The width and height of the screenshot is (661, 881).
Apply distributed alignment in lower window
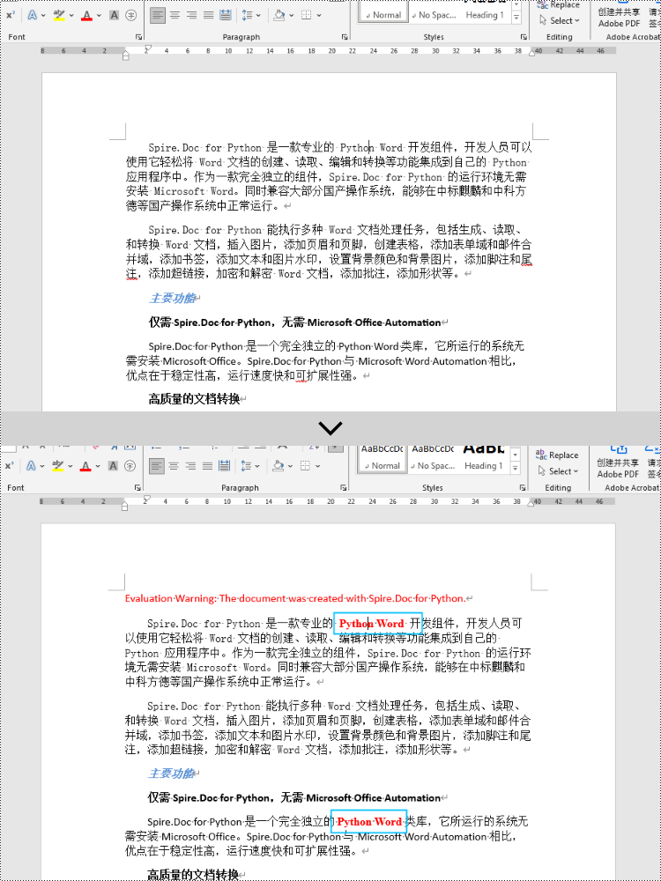tap(224, 466)
